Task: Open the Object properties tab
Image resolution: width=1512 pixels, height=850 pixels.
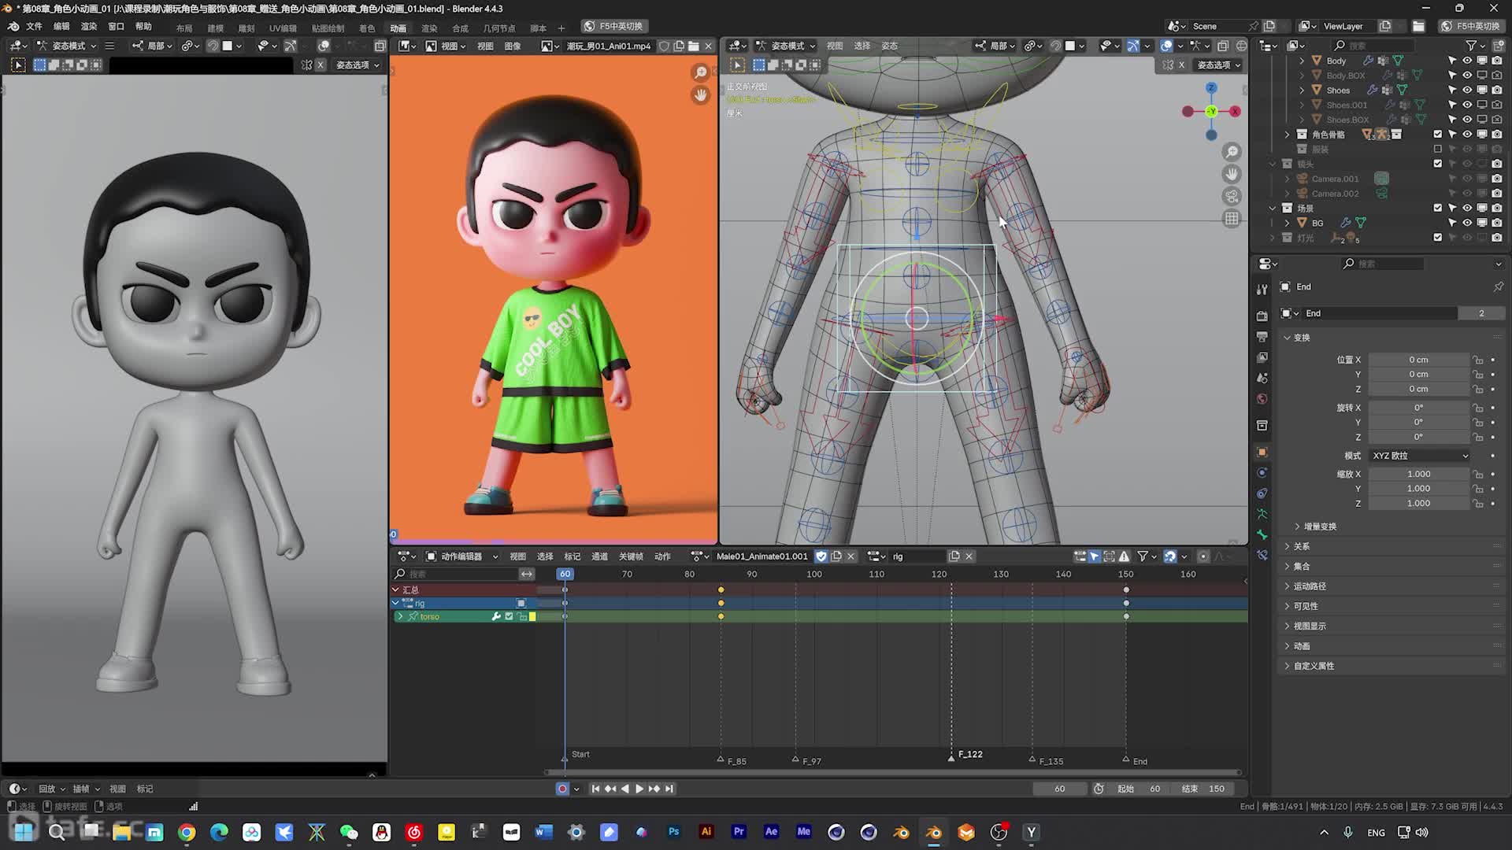Action: (x=1262, y=453)
